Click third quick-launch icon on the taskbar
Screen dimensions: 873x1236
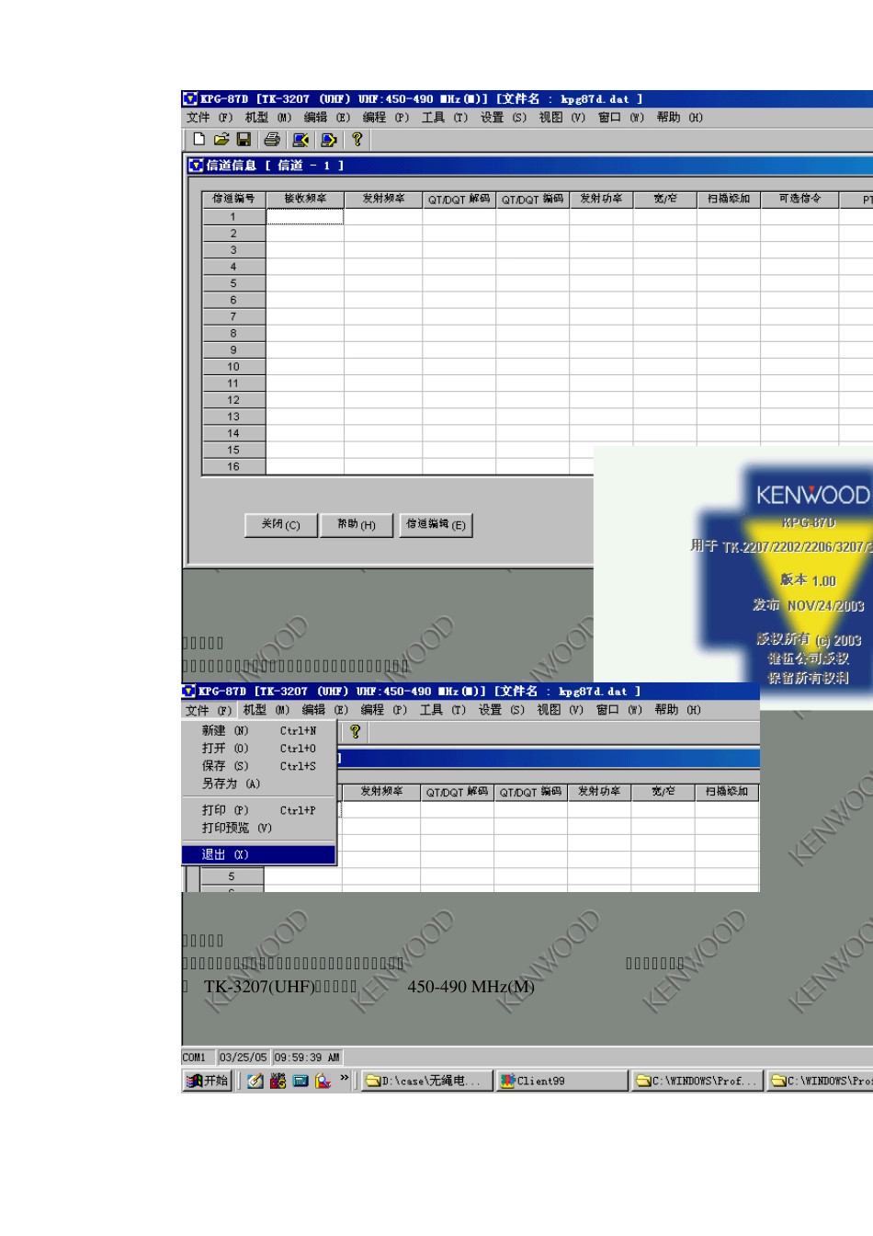point(300,1081)
